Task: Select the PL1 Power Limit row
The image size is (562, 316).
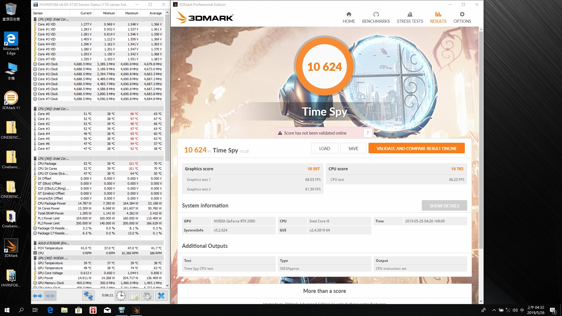Action: pyautogui.click(x=98, y=218)
